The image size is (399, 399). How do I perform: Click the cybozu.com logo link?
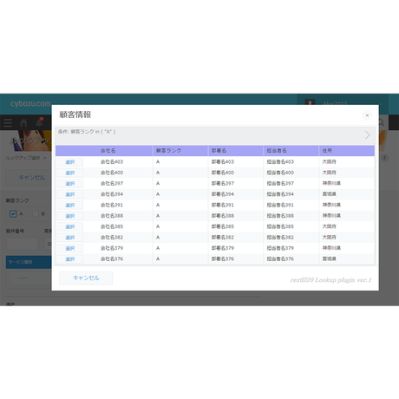(30, 103)
